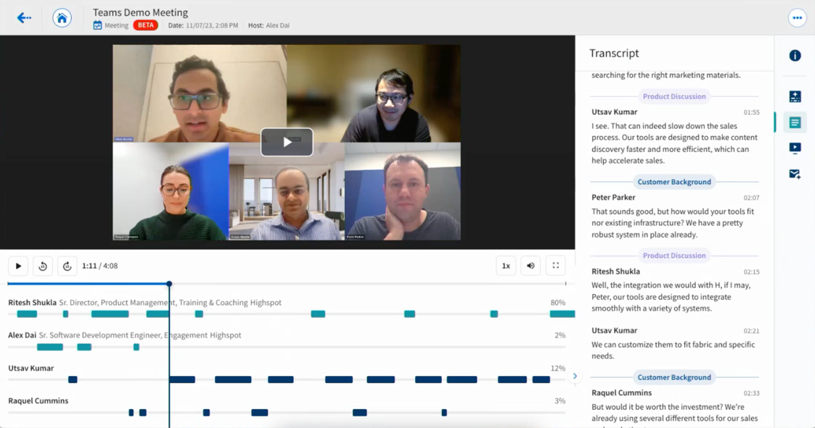Skip forward 10 seconds in the video
Image resolution: width=815 pixels, height=428 pixels.
(67, 266)
